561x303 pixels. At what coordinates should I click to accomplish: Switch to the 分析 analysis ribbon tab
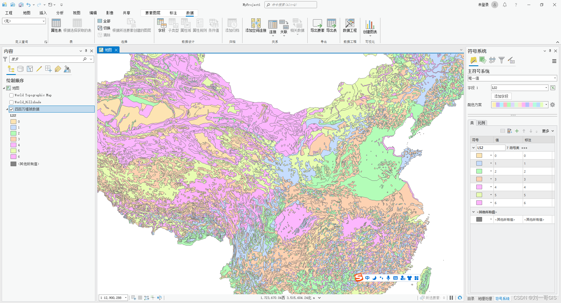60,13
